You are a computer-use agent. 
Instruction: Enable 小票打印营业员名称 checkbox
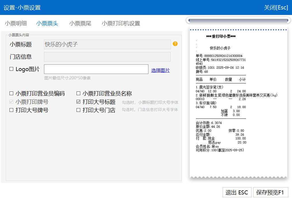click(78, 93)
